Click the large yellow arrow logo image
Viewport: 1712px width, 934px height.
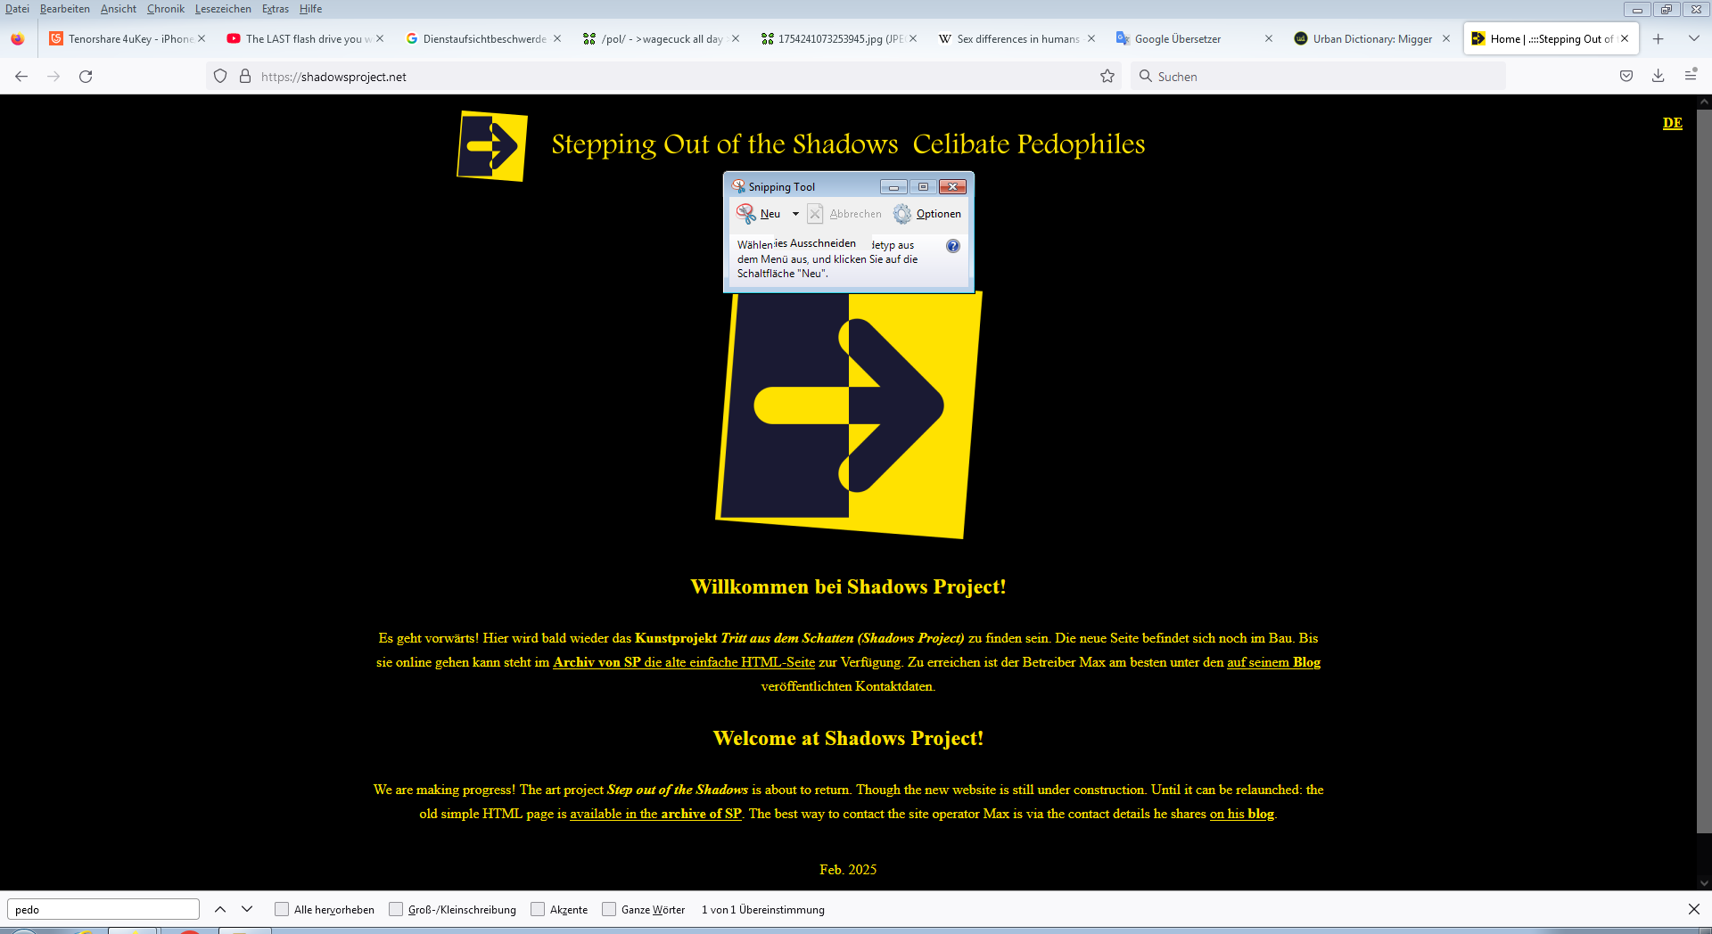tap(849, 415)
